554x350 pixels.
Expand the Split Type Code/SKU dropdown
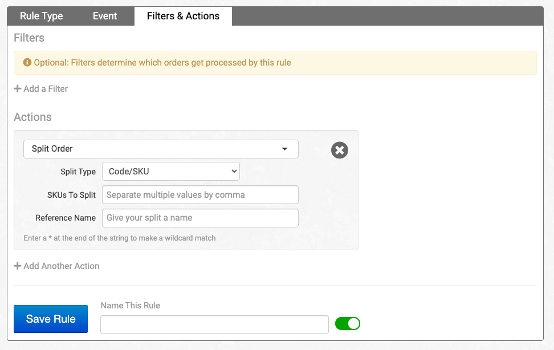(171, 171)
